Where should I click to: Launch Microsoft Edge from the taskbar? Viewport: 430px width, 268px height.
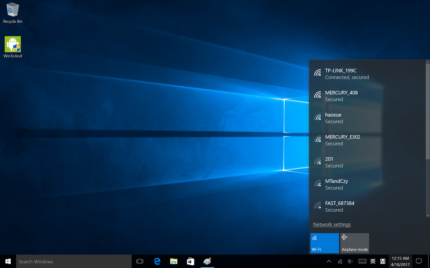click(x=157, y=261)
